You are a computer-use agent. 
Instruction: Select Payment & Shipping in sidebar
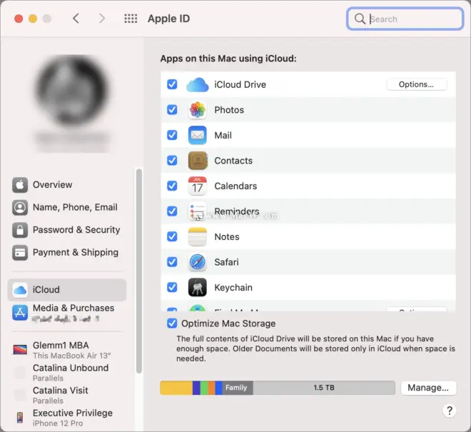pos(66,253)
